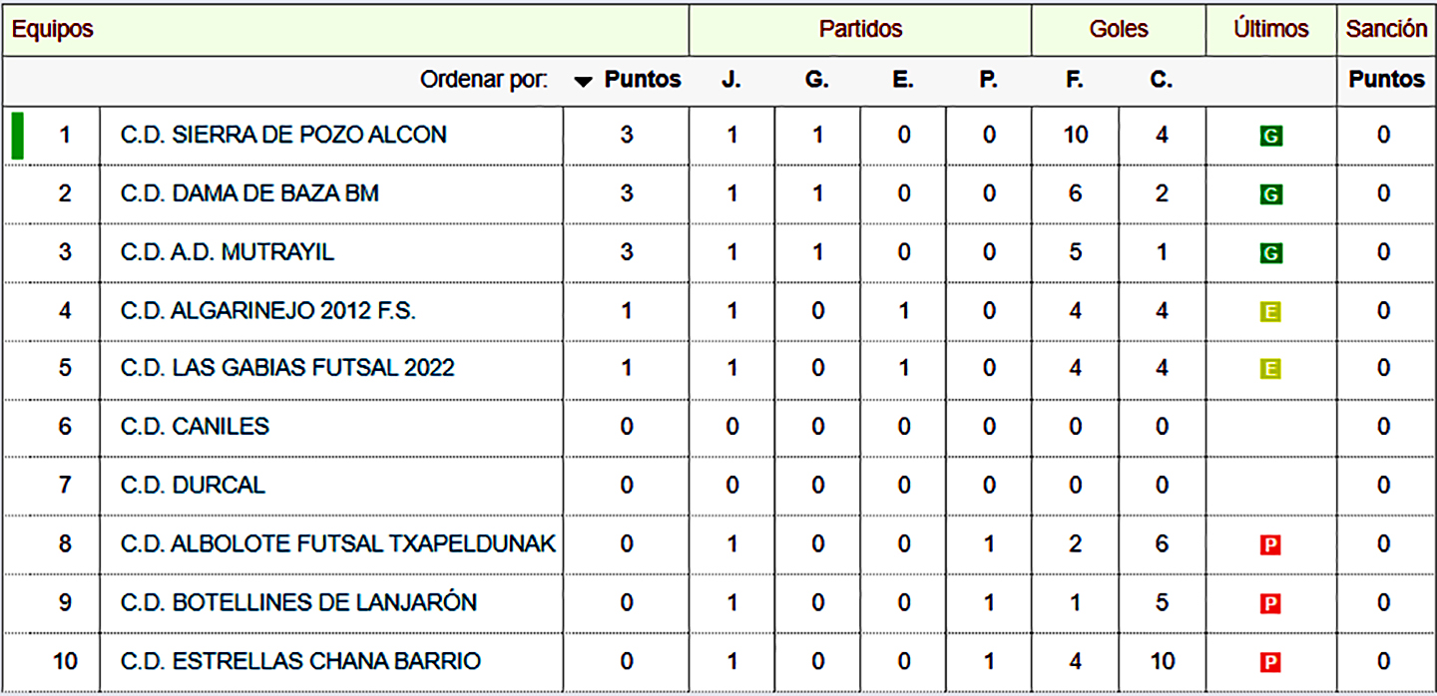Open team C.D. DURCAL
The width and height of the screenshot is (1437, 696).
[x=193, y=486]
